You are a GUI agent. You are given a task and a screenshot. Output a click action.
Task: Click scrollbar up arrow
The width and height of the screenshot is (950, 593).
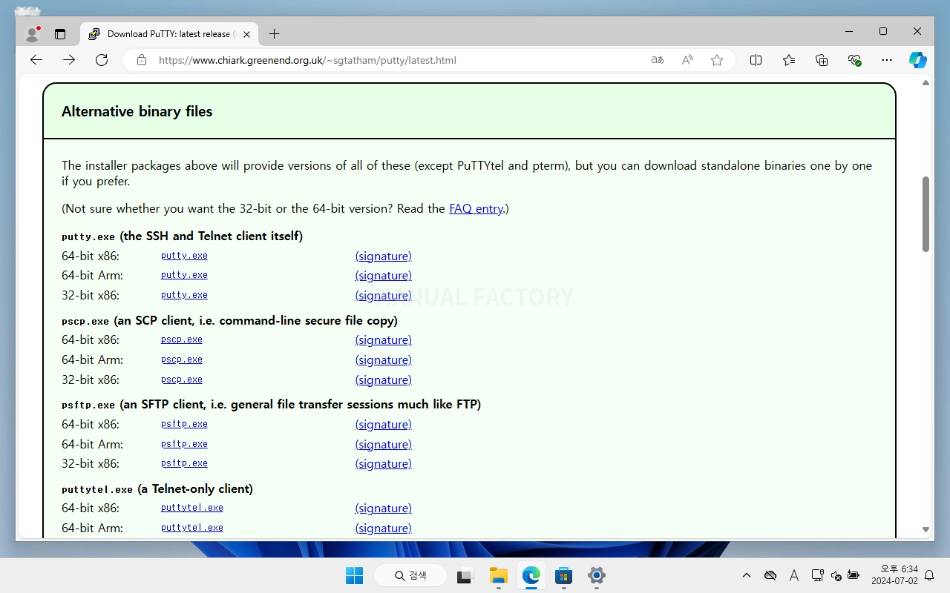926,83
